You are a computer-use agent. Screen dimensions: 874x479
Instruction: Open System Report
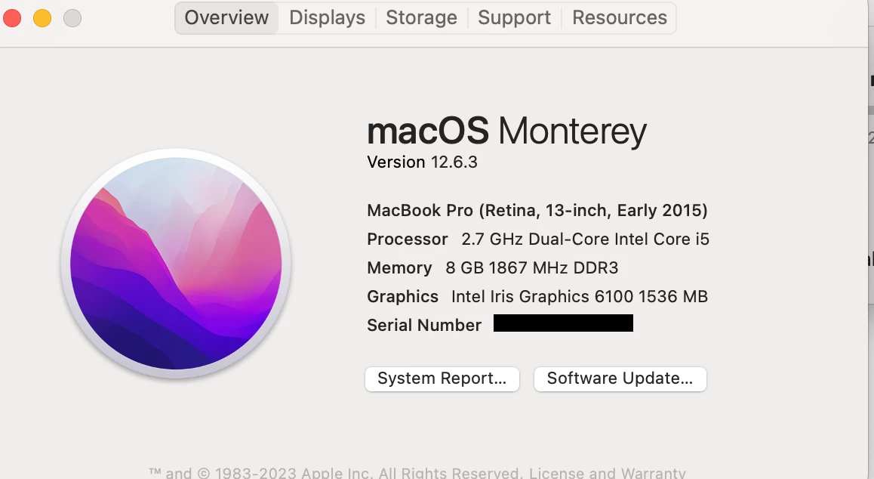tap(442, 379)
